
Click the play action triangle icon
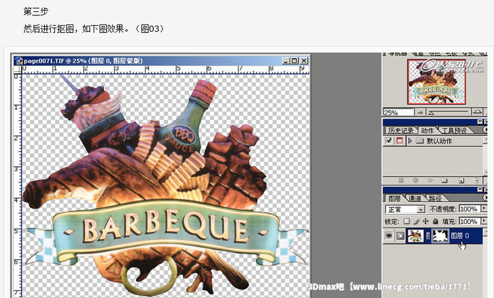point(430,181)
